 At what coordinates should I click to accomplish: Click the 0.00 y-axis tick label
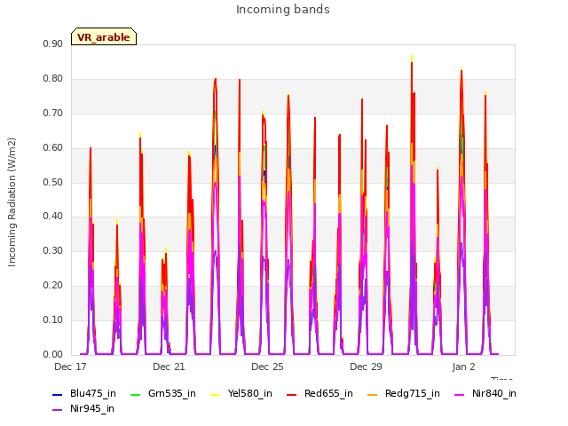tap(53, 355)
